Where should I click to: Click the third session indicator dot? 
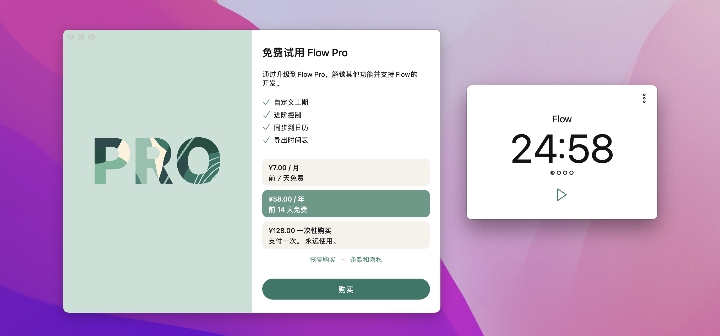tap(565, 173)
